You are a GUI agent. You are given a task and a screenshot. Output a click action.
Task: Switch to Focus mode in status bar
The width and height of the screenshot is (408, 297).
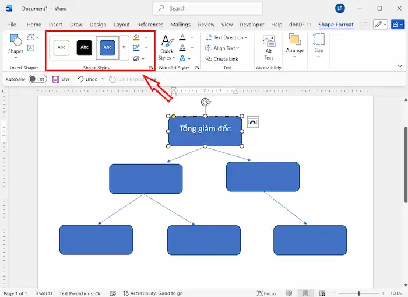tap(266, 293)
